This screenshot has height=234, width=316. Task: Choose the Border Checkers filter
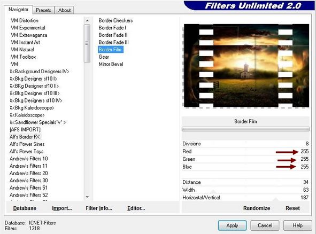click(115, 20)
